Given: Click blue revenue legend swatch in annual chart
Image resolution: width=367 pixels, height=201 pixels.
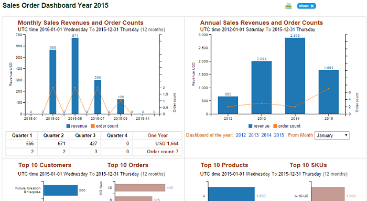Looking at the screenshot, I should tap(251, 126).
